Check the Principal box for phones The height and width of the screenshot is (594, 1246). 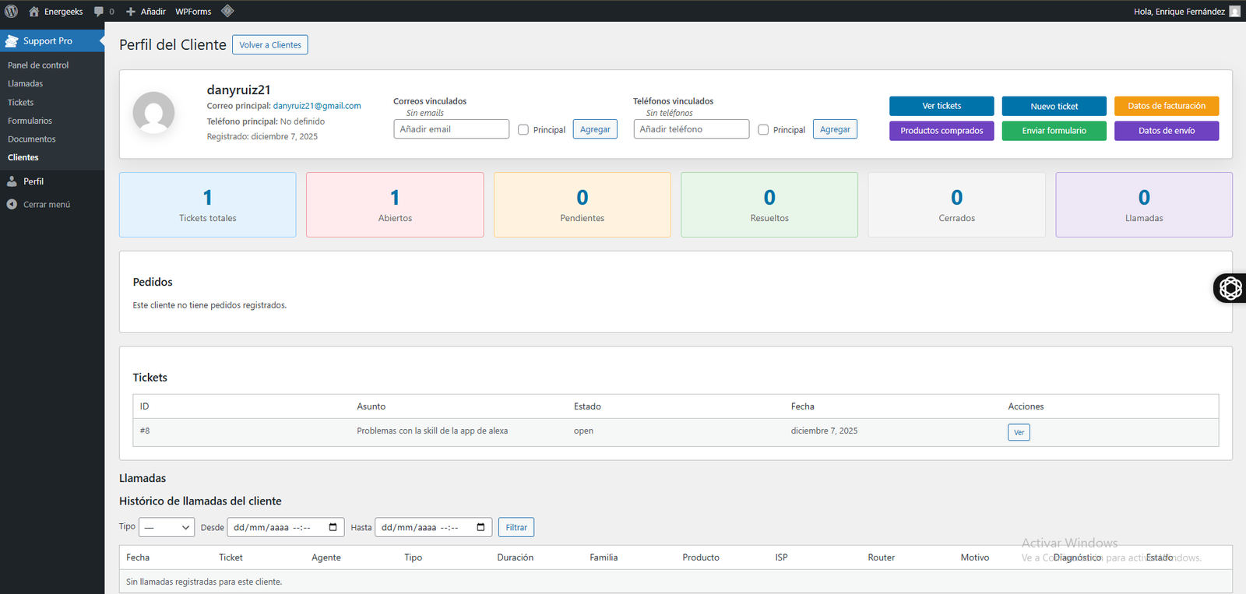(763, 130)
